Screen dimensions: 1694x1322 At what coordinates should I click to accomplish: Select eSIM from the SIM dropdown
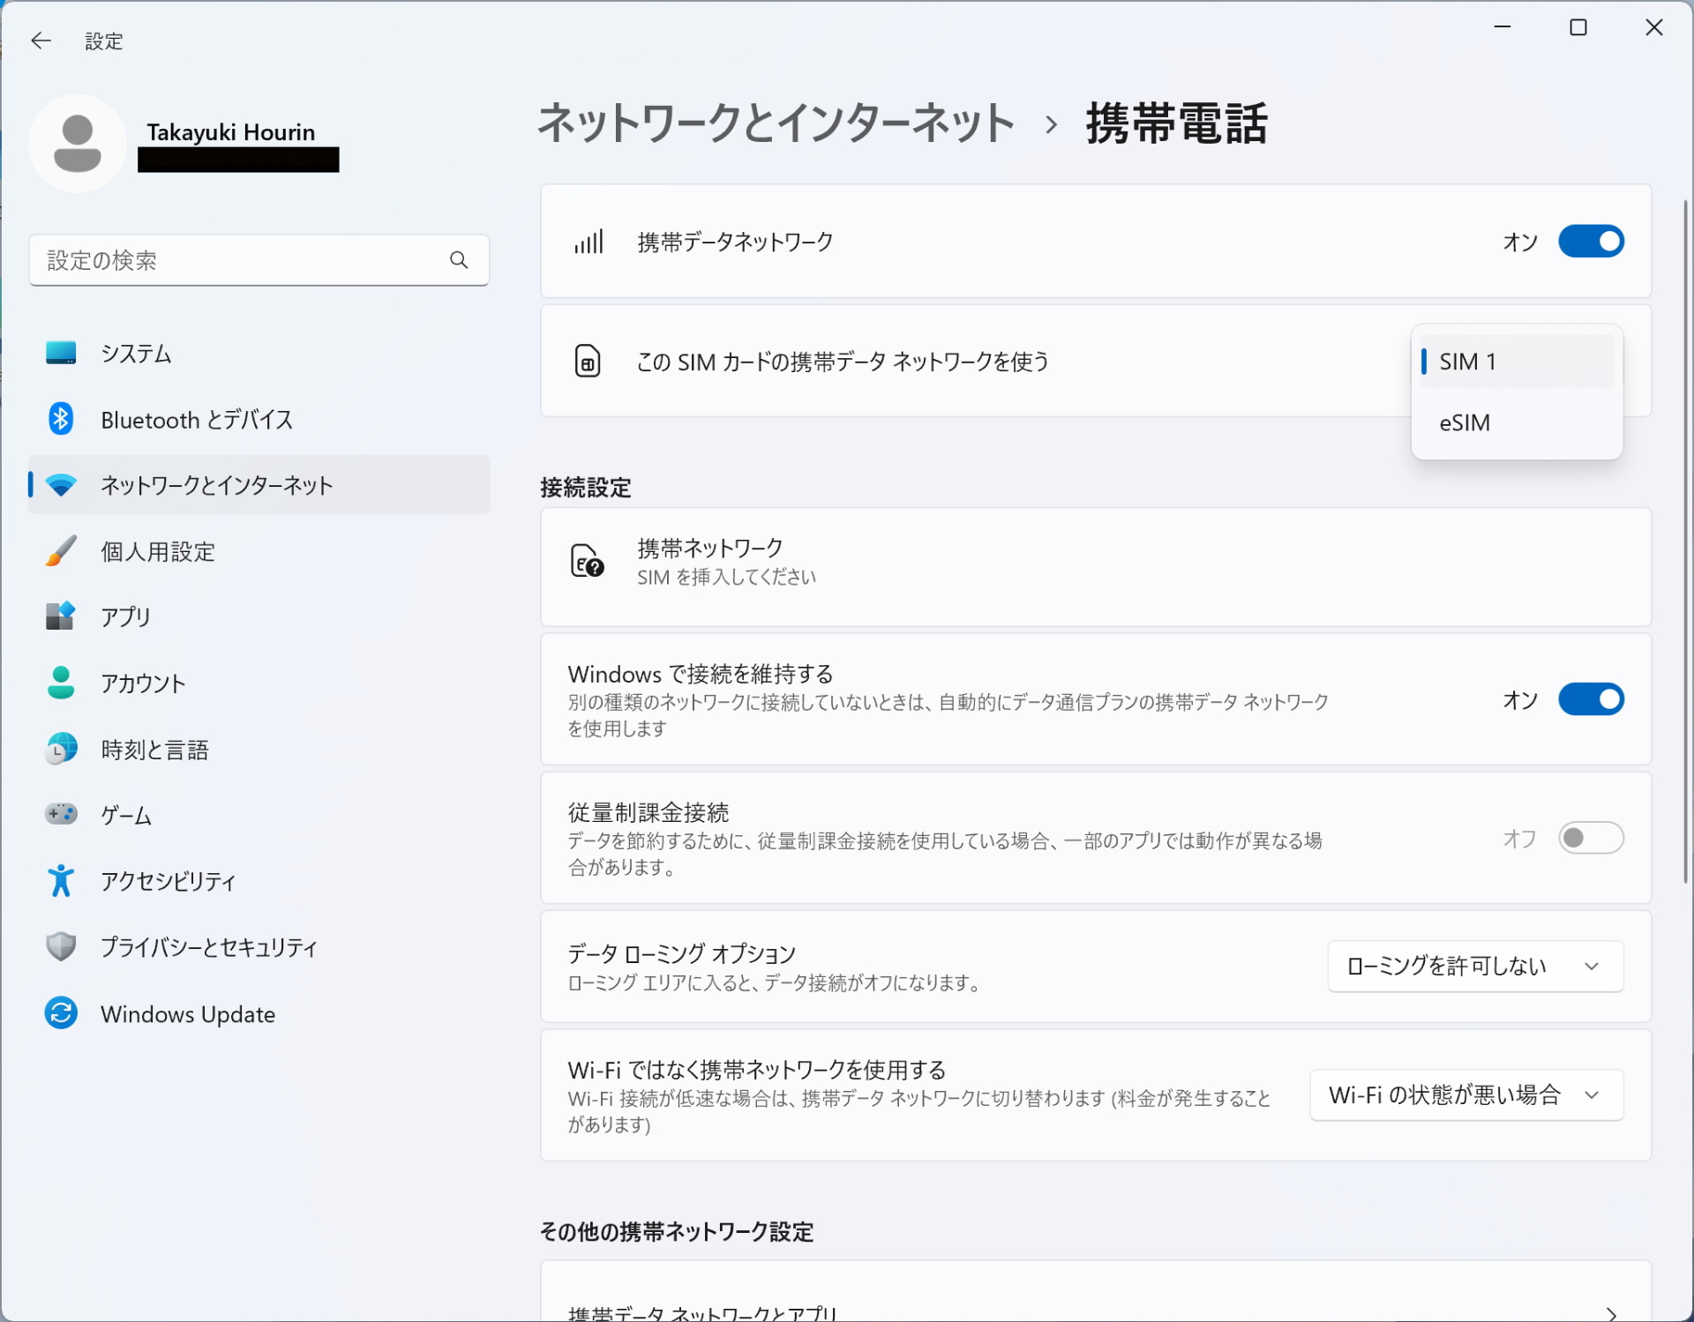pyautogui.click(x=1464, y=422)
